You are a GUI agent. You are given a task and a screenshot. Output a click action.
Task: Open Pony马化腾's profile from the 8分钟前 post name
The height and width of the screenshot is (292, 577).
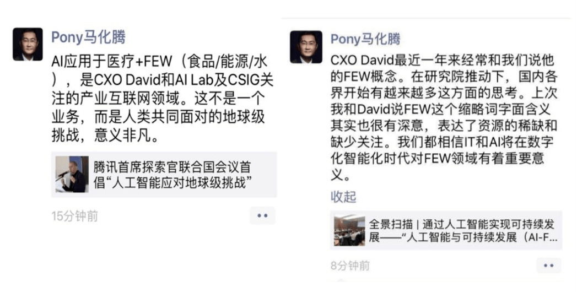click(x=365, y=39)
